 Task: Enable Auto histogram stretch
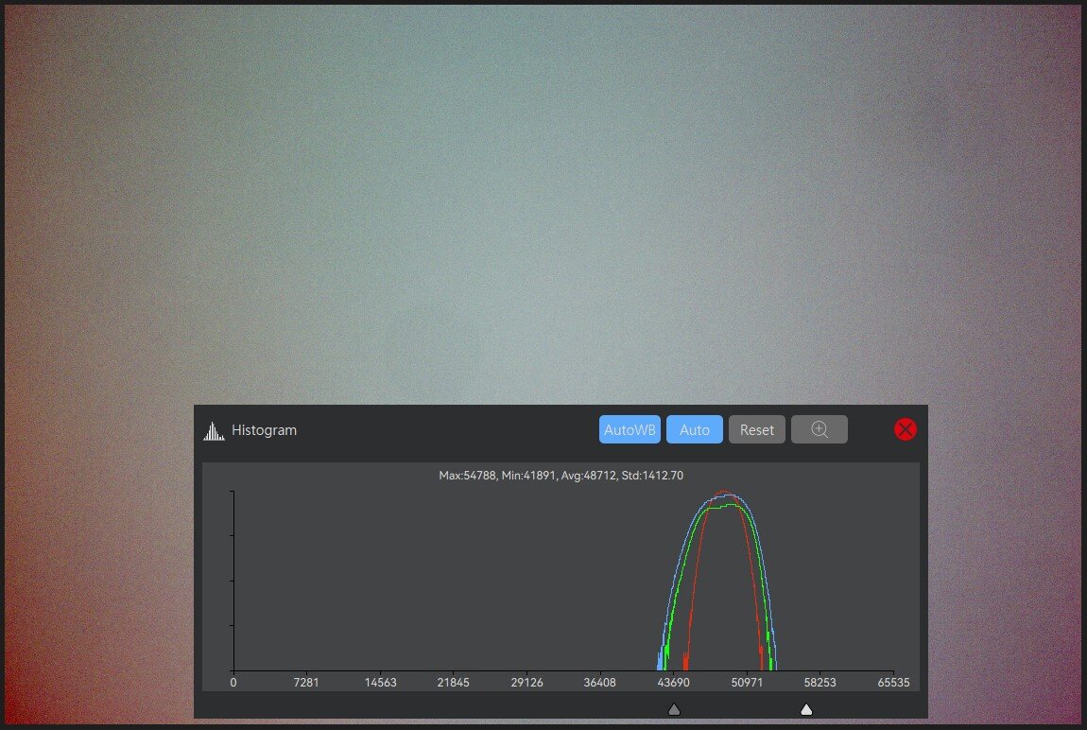(x=695, y=430)
